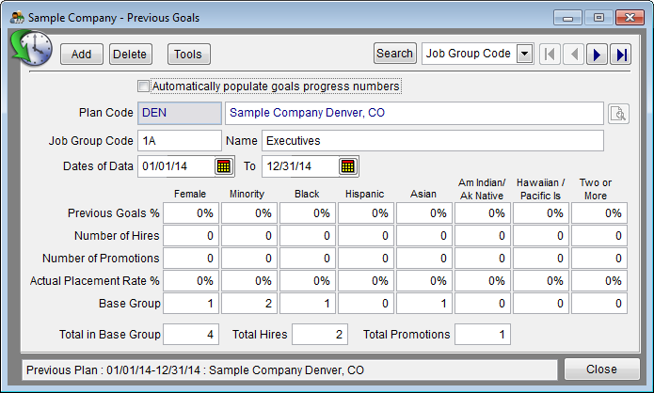Screen dimensions: 654x393
Task: Close the Previous Goals dialog
Action: click(601, 369)
